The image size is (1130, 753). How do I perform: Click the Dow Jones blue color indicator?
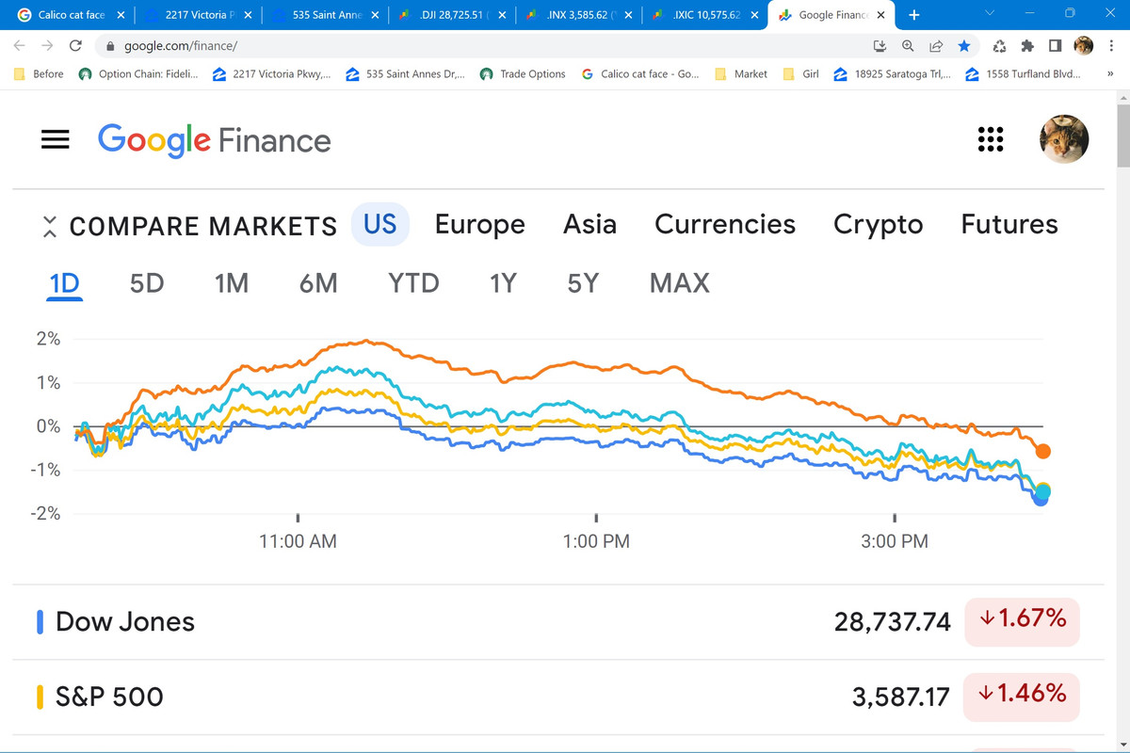(40, 622)
